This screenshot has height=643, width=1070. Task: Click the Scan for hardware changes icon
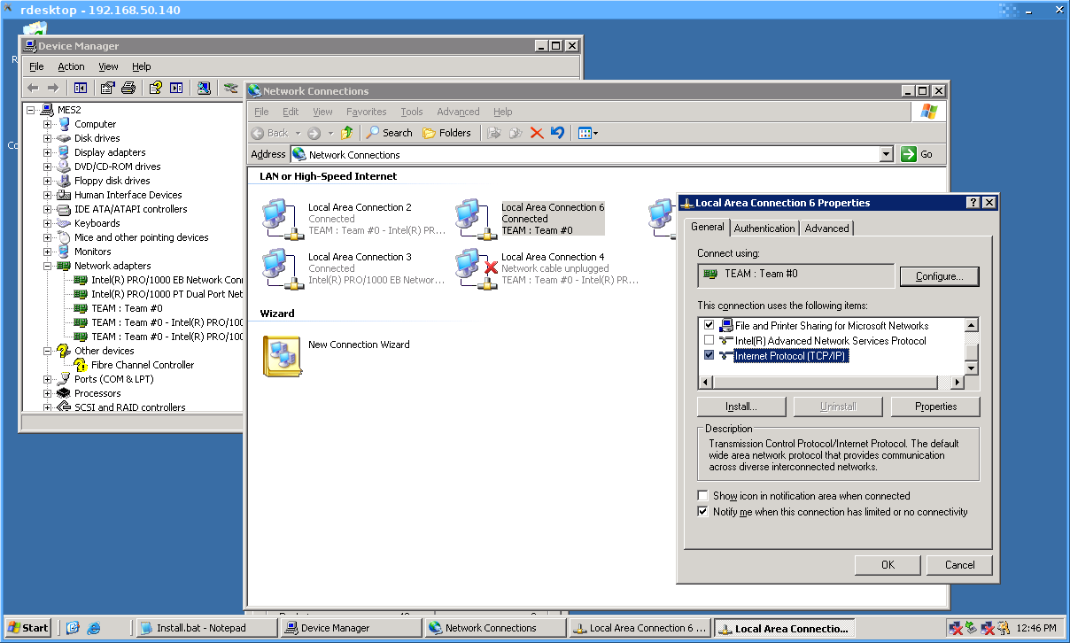(x=204, y=88)
